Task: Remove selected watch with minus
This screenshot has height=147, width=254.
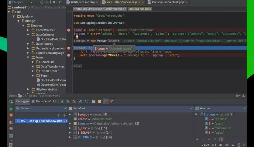Action: click(x=203, y=139)
